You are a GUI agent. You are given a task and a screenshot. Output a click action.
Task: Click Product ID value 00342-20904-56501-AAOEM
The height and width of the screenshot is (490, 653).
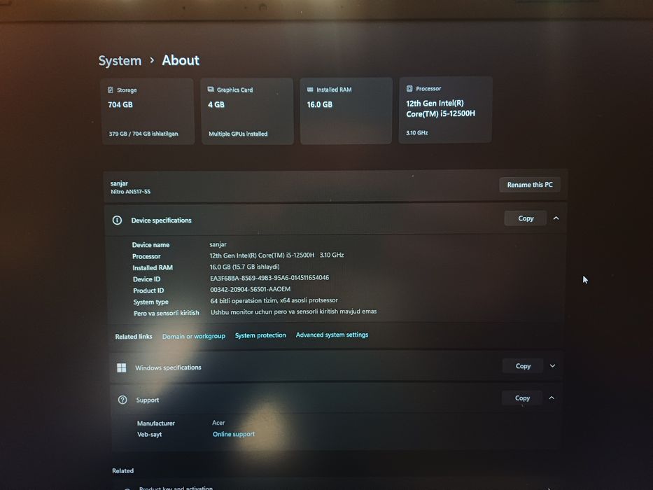(x=251, y=289)
